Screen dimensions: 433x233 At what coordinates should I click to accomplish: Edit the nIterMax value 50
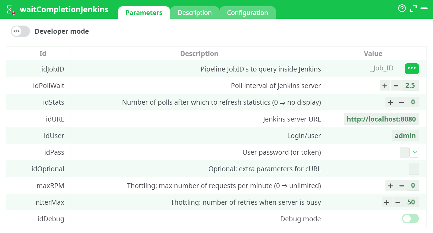coord(411,202)
